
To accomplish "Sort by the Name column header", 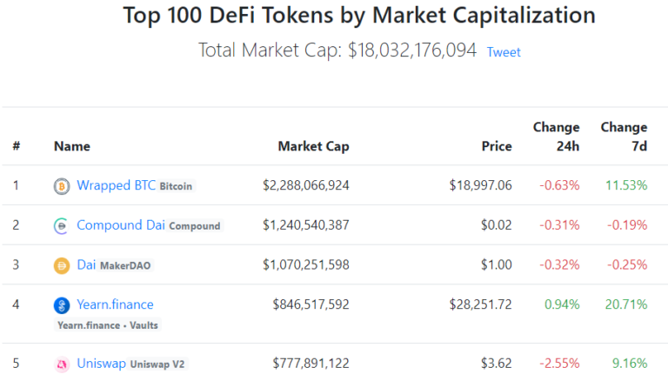I will [71, 146].
